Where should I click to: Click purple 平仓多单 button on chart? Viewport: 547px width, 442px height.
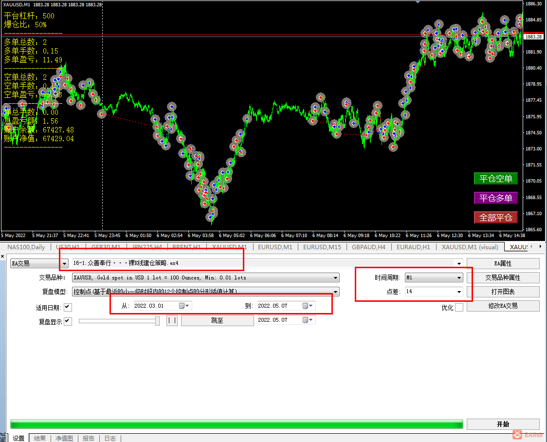(496, 198)
